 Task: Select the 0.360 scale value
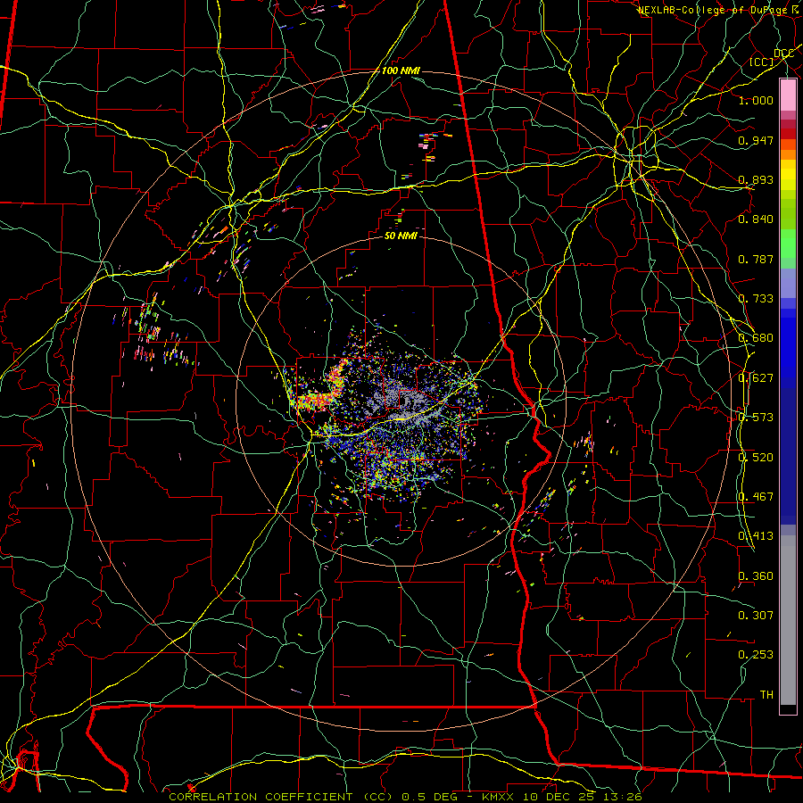click(x=756, y=576)
